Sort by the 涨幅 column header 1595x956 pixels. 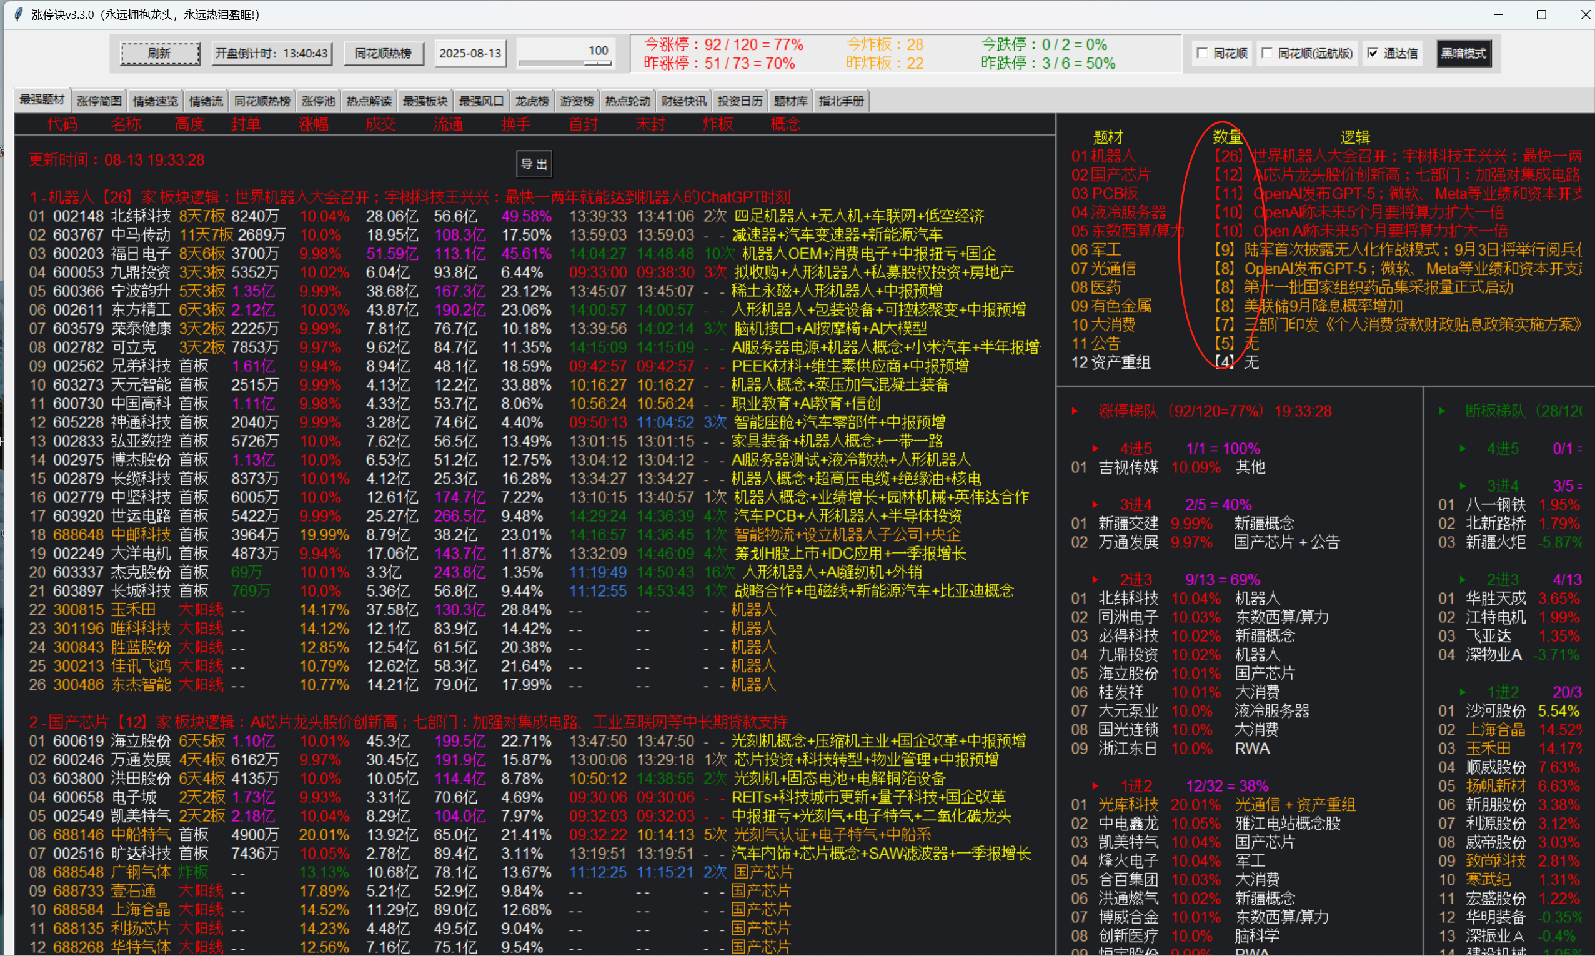(314, 124)
